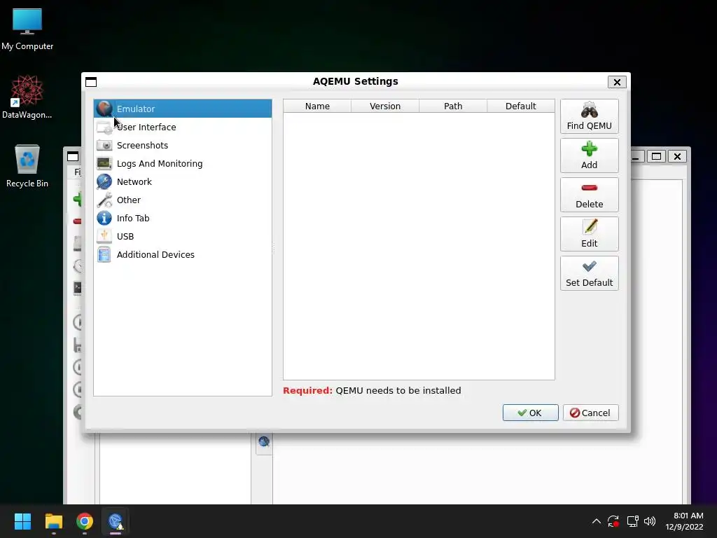717x538 pixels.
Task: Click the Network globe icon
Action: pos(104,181)
